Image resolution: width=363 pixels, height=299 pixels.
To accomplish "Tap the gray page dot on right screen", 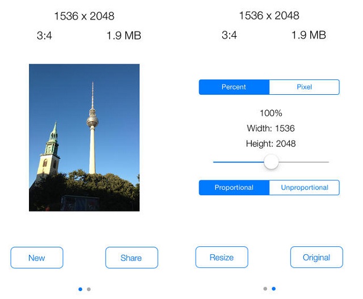I will 265,289.
